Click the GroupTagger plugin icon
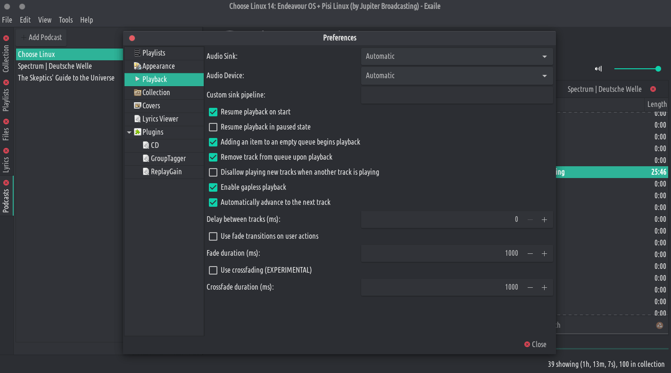The height and width of the screenshot is (373, 671). (146, 159)
